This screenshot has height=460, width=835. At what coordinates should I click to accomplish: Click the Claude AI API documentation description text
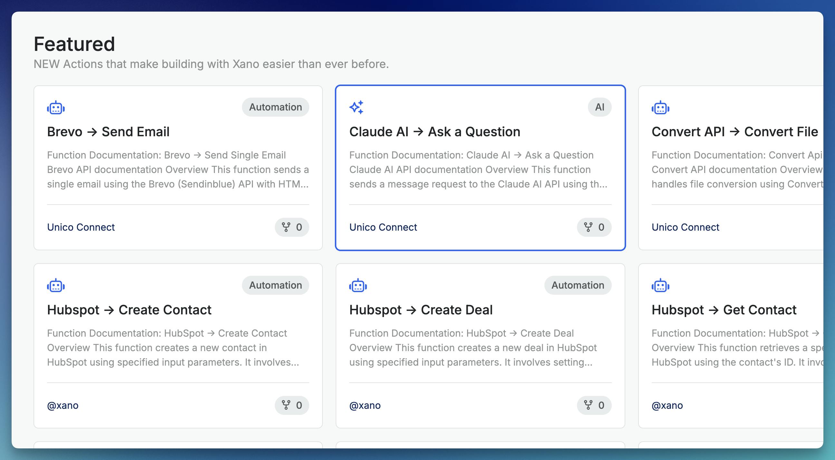[478, 169]
